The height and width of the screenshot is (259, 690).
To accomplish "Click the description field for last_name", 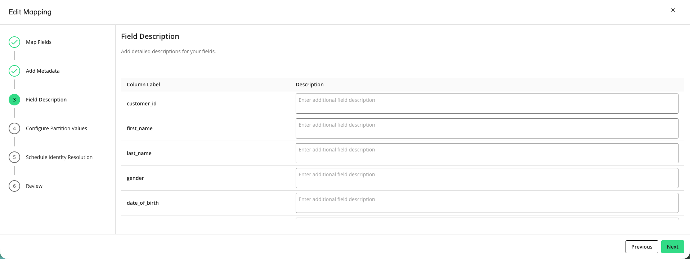I will click(x=487, y=153).
